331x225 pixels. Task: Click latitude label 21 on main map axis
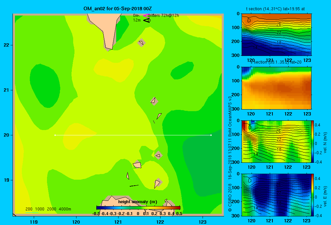click(x=7, y=90)
